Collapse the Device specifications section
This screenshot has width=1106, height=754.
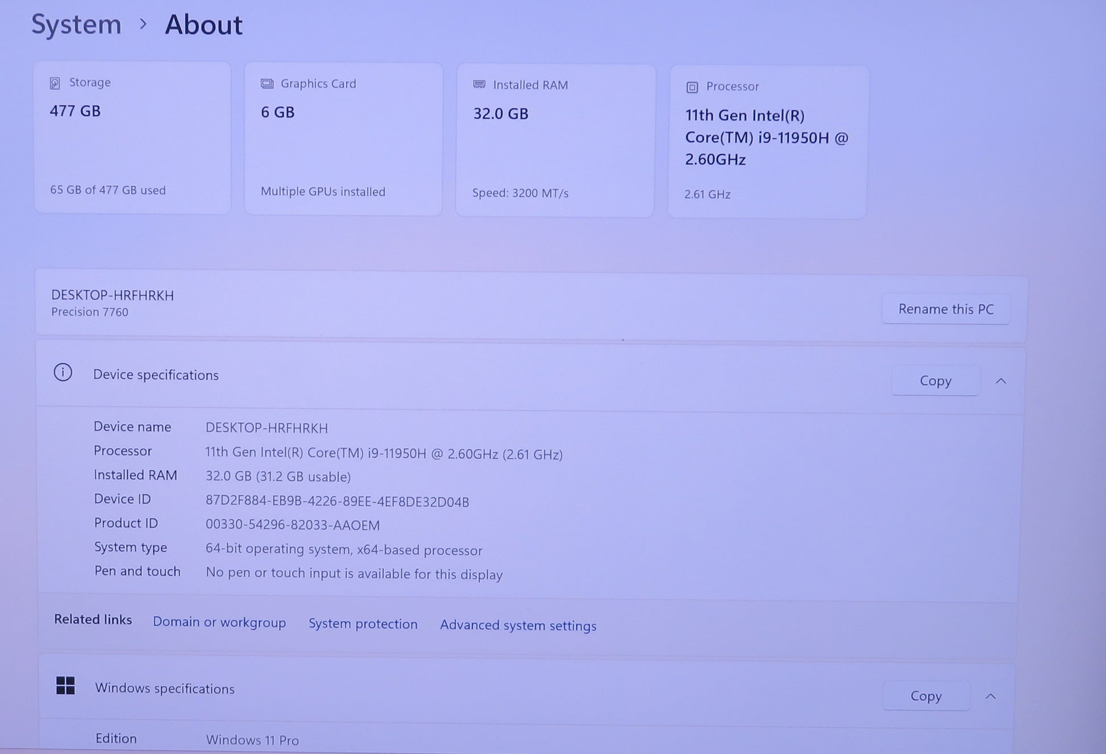click(1001, 381)
